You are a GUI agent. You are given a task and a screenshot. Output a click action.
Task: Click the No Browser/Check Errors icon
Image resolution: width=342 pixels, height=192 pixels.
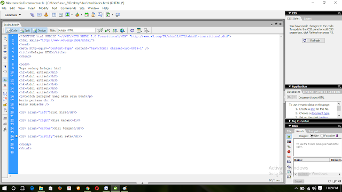(100, 30)
